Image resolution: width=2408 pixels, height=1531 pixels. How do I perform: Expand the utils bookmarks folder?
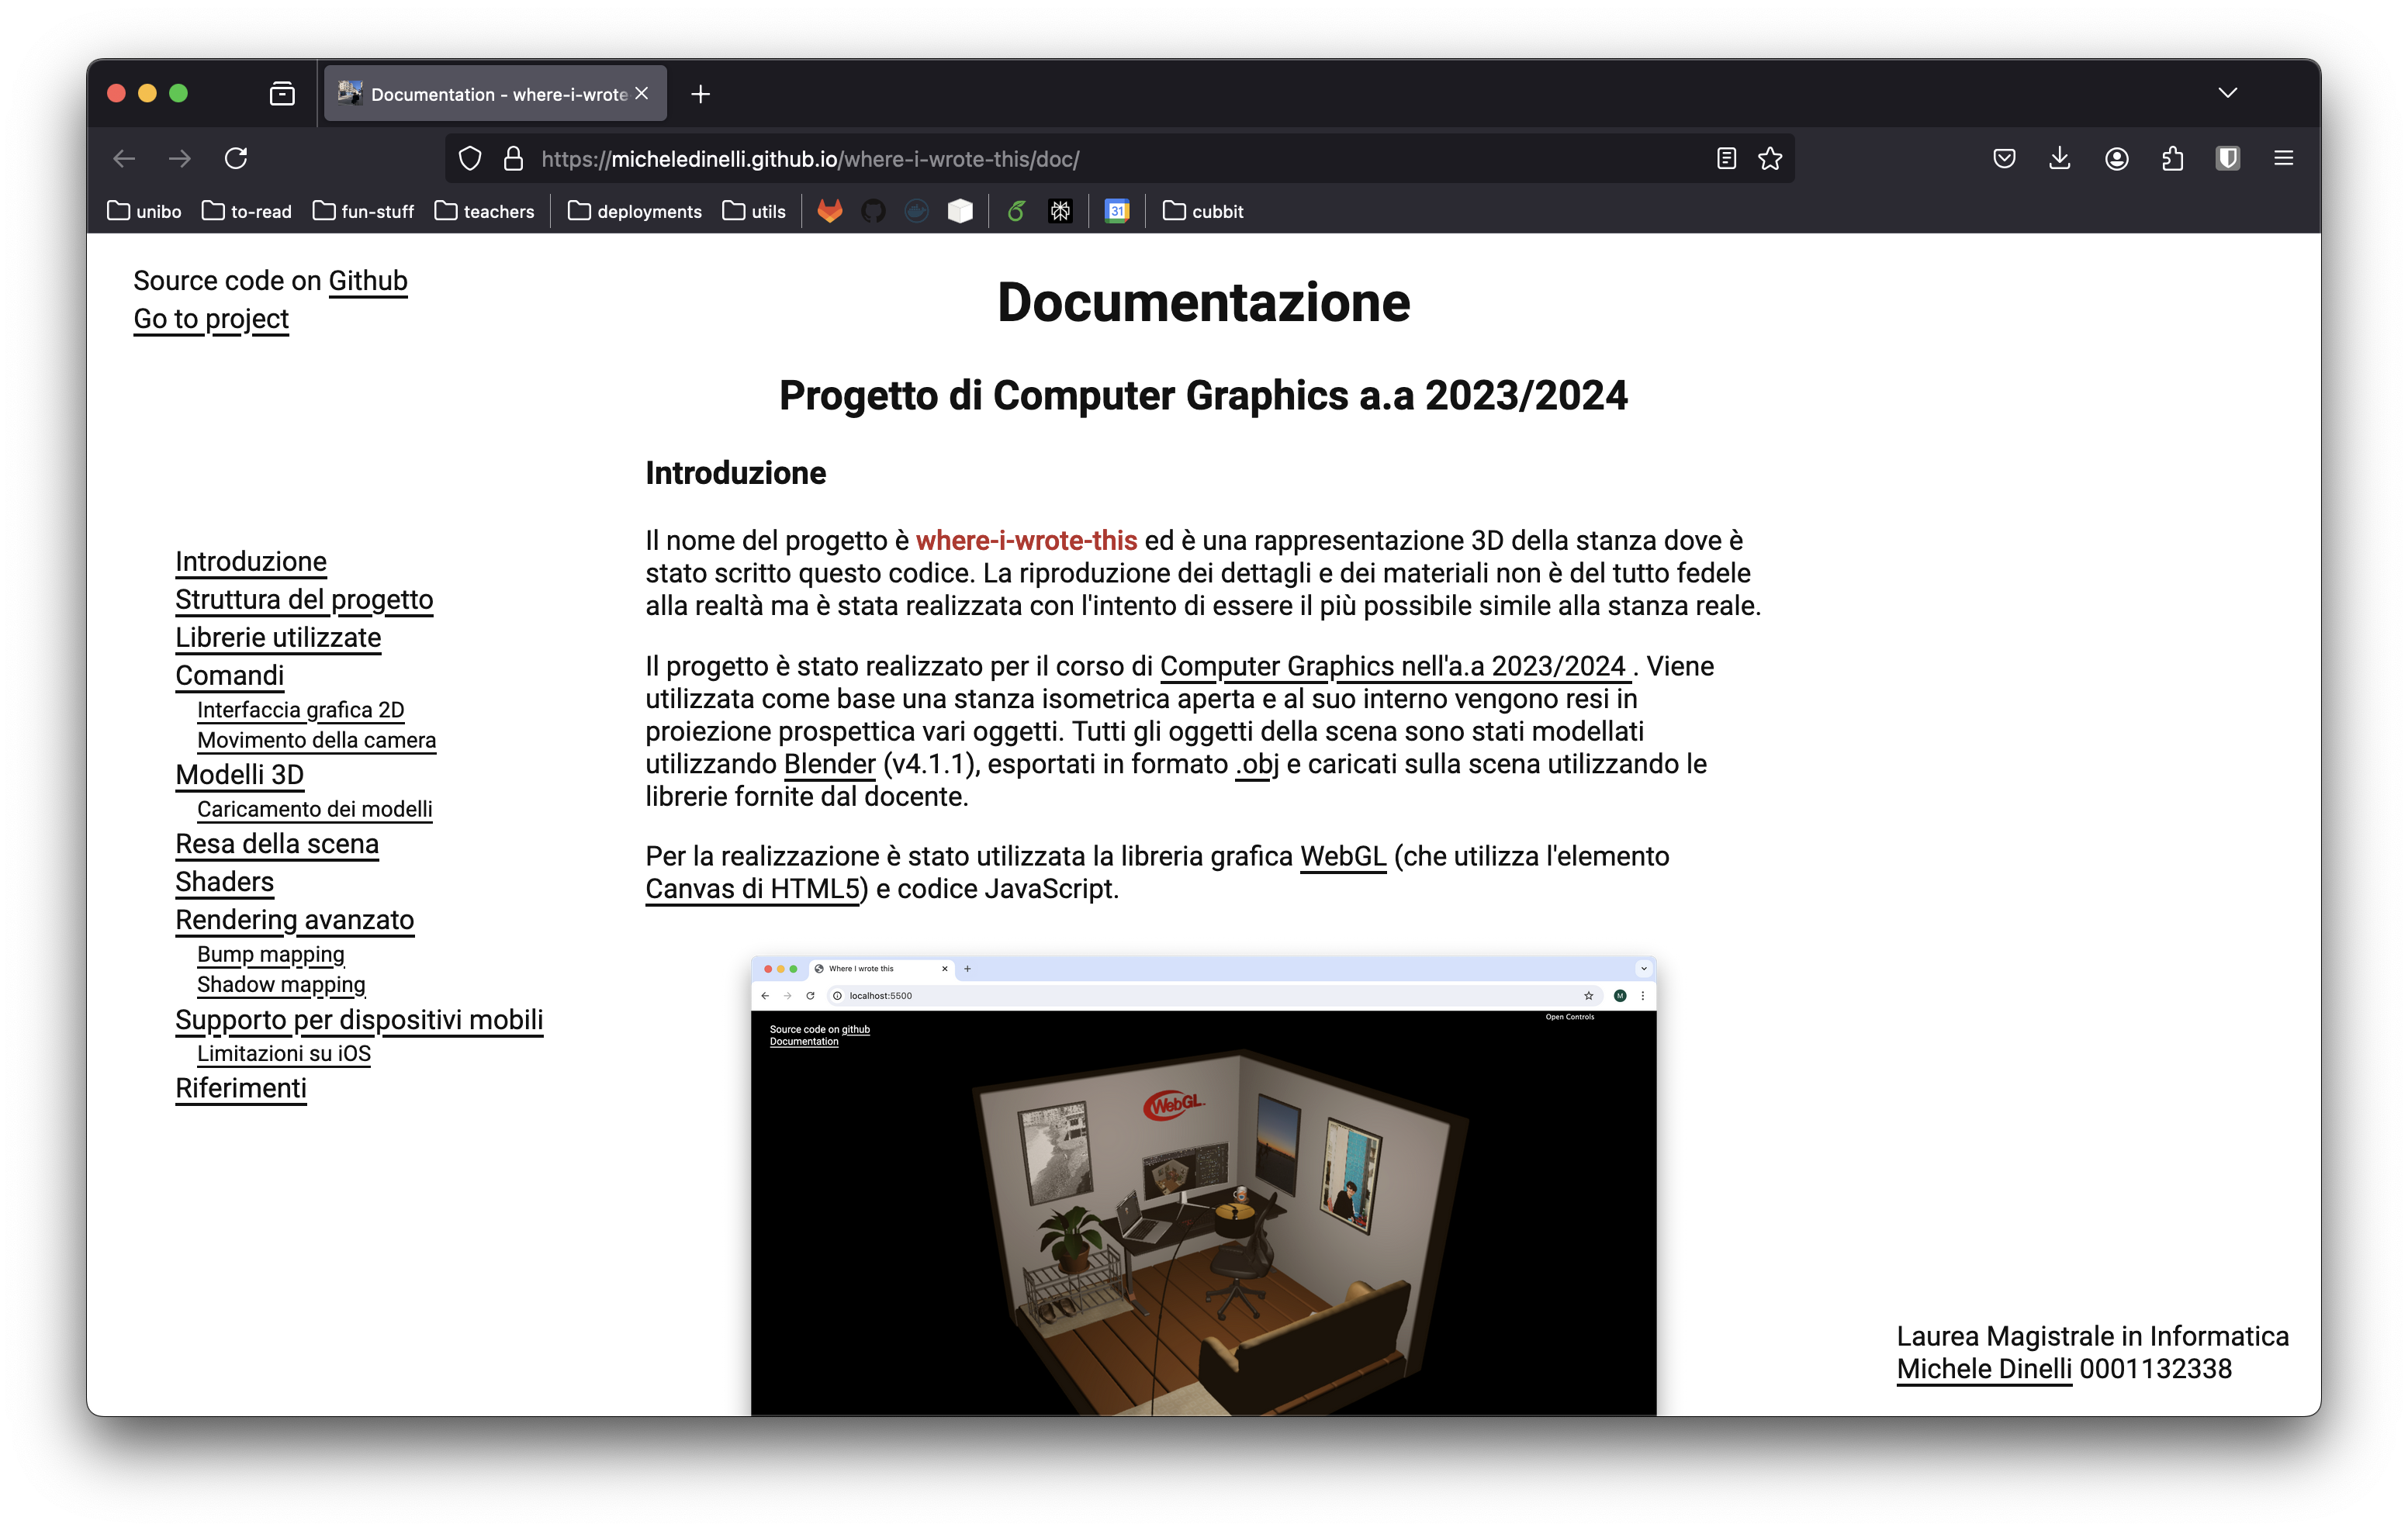(754, 211)
